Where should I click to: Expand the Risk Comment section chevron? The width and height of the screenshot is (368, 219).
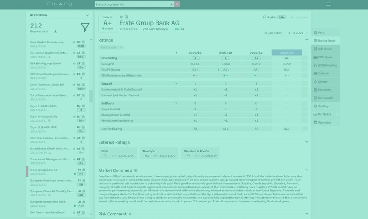coord(307,214)
